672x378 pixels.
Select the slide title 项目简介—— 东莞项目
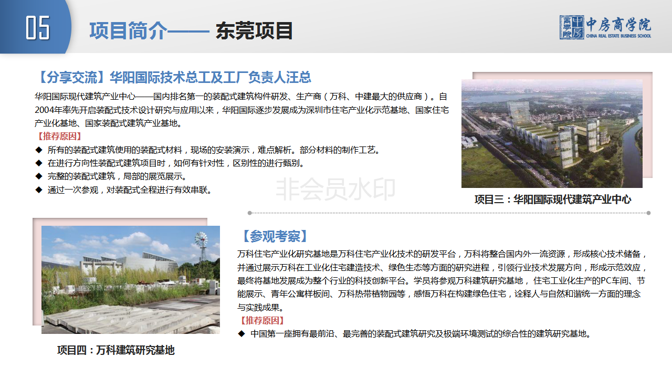pos(191,30)
